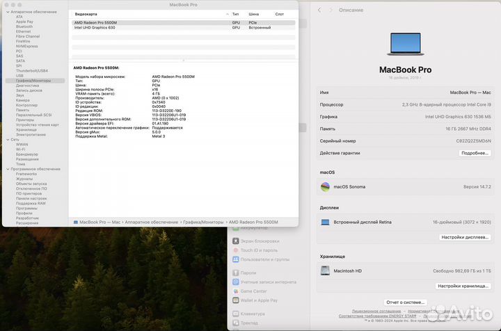Select Память in the hardware list
This screenshot has width=501, height=331.
[x=22, y=110]
